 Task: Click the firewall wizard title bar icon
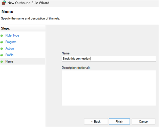(4, 3)
